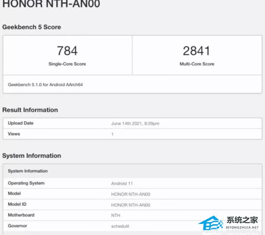Click the Views label
The height and width of the screenshot is (235, 265).
click(14, 134)
